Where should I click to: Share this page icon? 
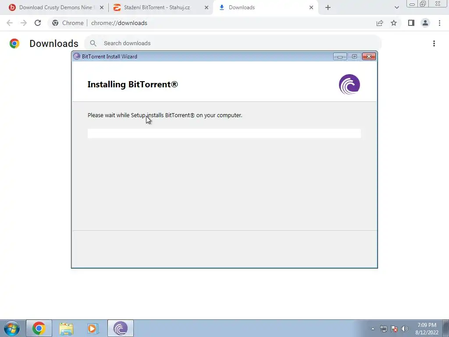(x=380, y=23)
